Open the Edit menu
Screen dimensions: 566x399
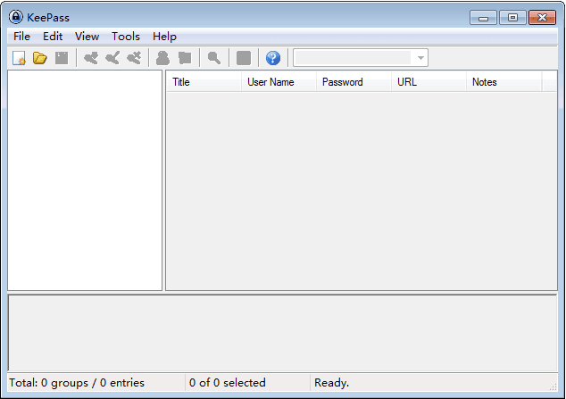53,37
